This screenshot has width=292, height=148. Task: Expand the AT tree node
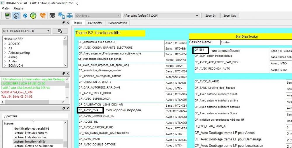[5, 48]
